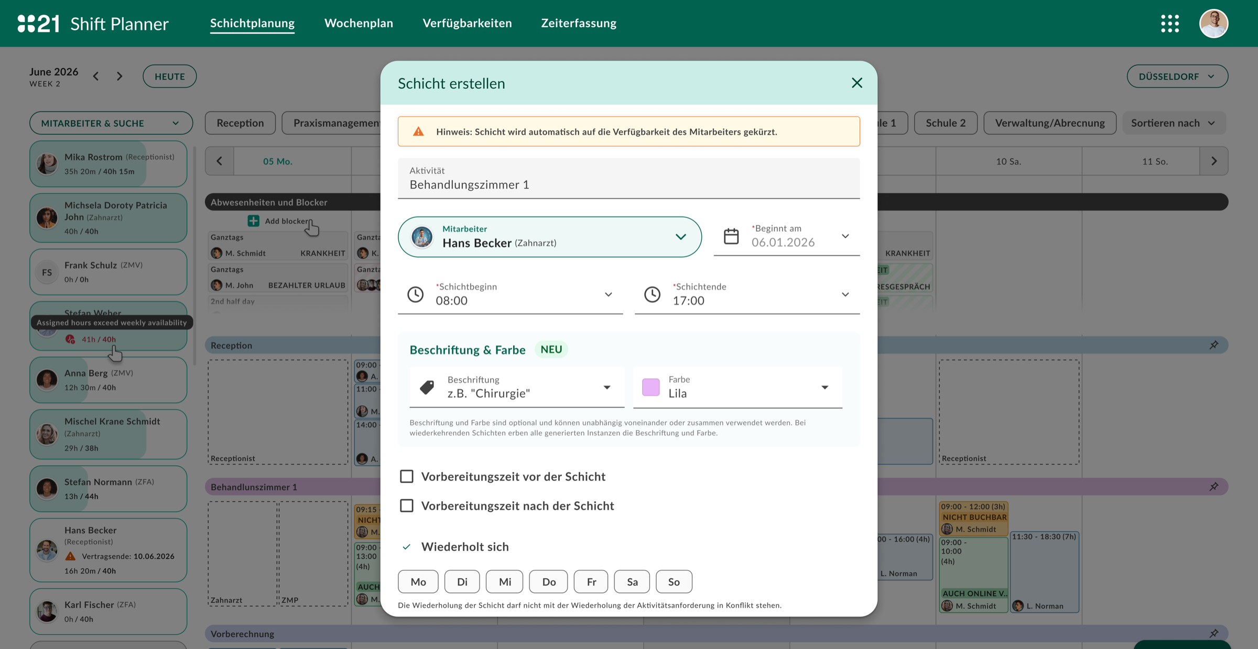Click the Lila color swatch
Screen dimensions: 1258x649
tap(651, 387)
